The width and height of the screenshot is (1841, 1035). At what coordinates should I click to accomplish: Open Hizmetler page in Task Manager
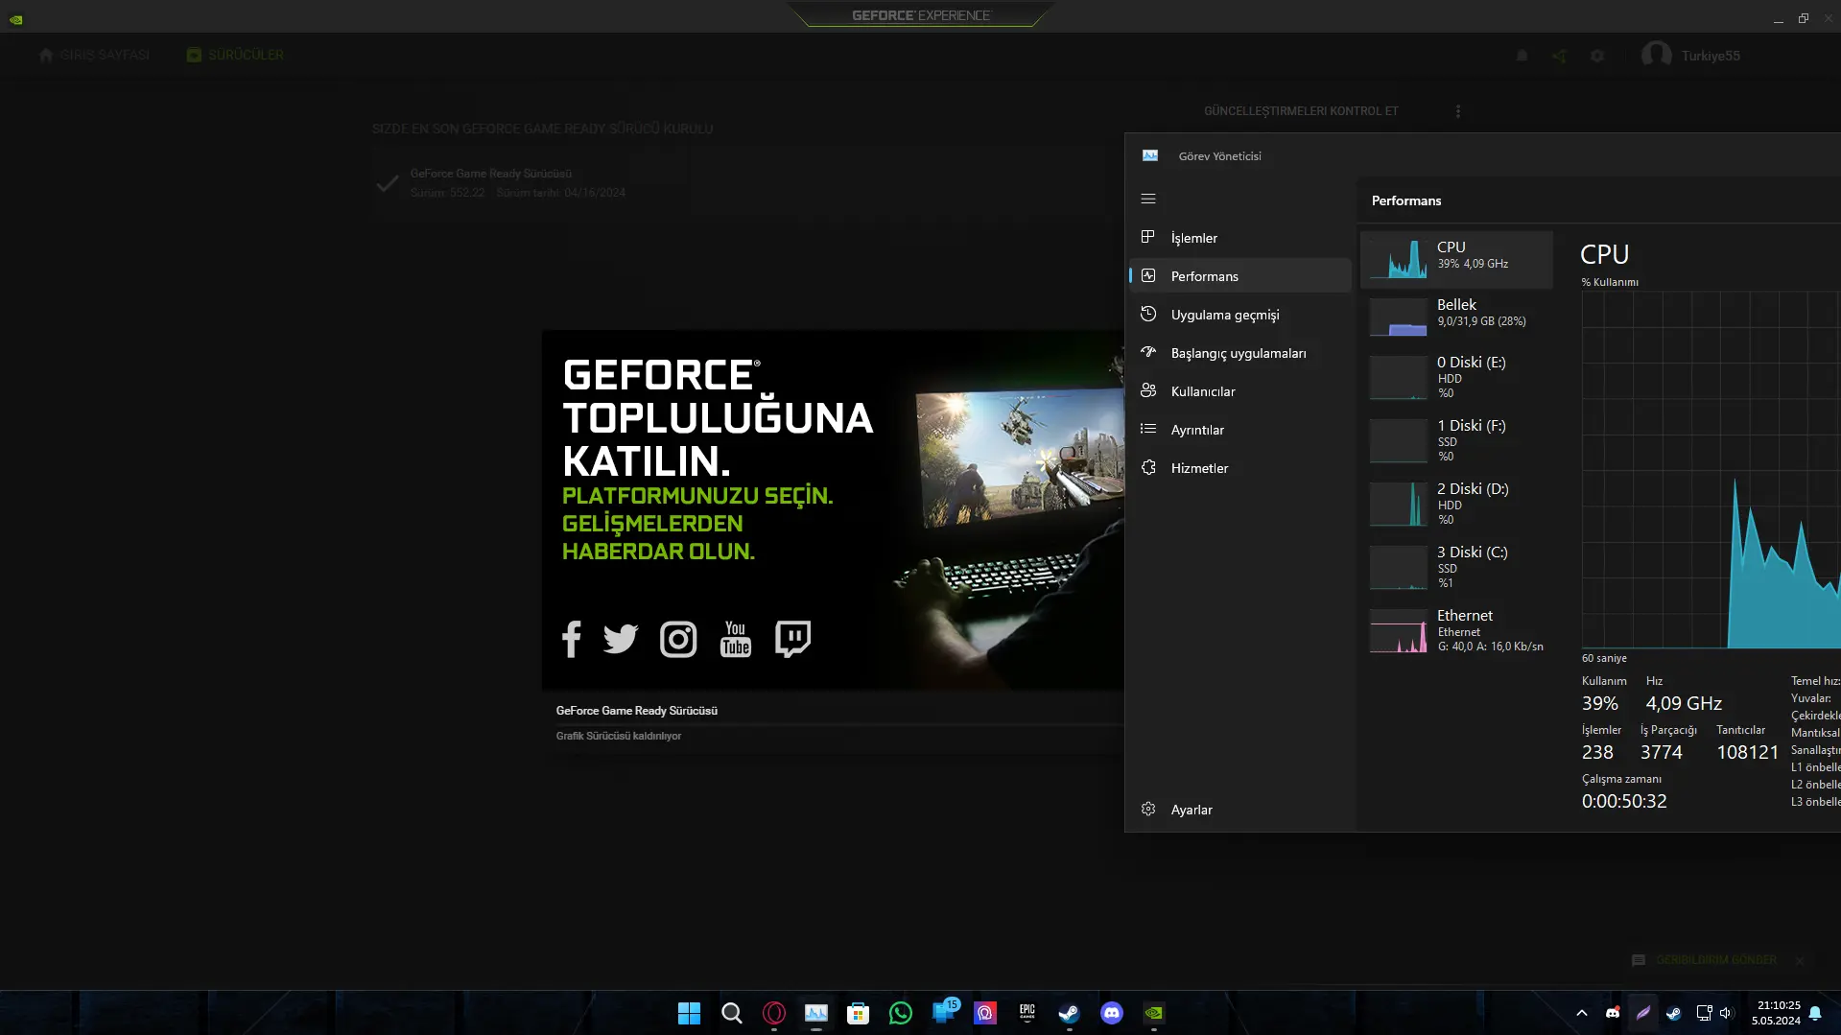coord(1240,468)
